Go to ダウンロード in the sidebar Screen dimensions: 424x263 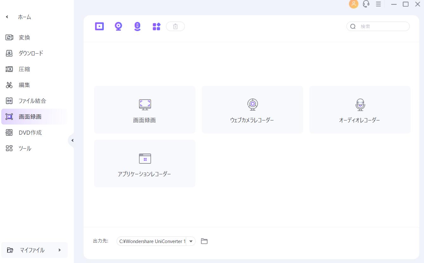pos(35,53)
